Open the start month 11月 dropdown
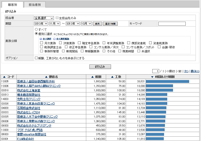 pos(55,24)
